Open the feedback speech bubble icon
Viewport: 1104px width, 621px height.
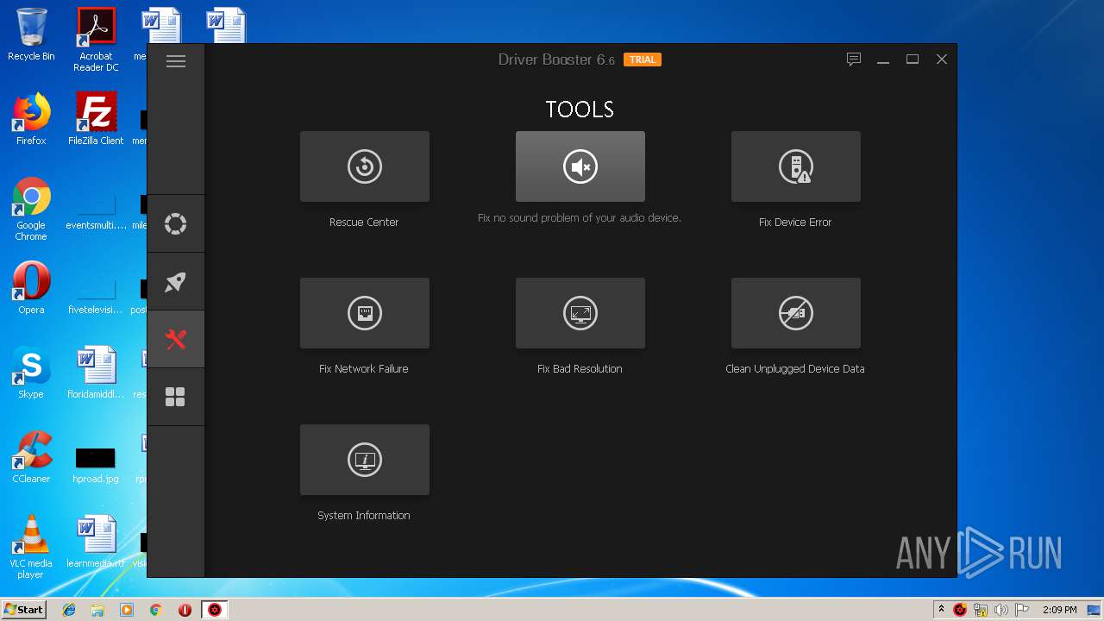coord(854,60)
